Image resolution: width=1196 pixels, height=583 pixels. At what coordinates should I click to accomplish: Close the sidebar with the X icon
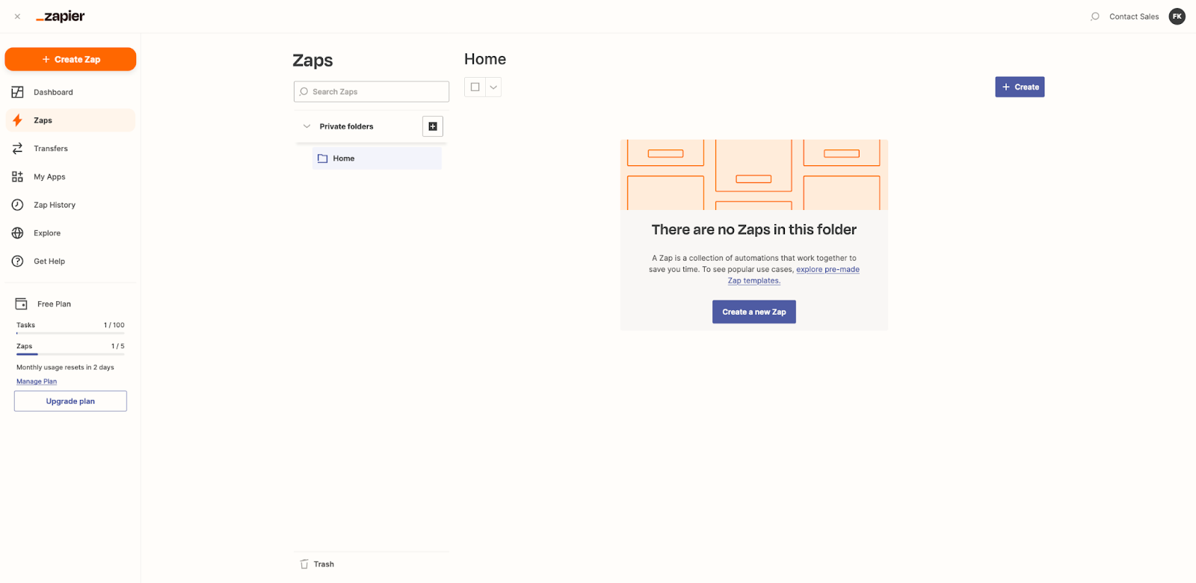coord(17,16)
